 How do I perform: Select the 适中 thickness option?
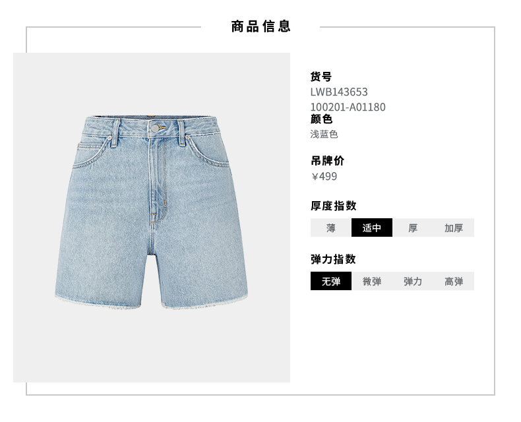coord(372,227)
